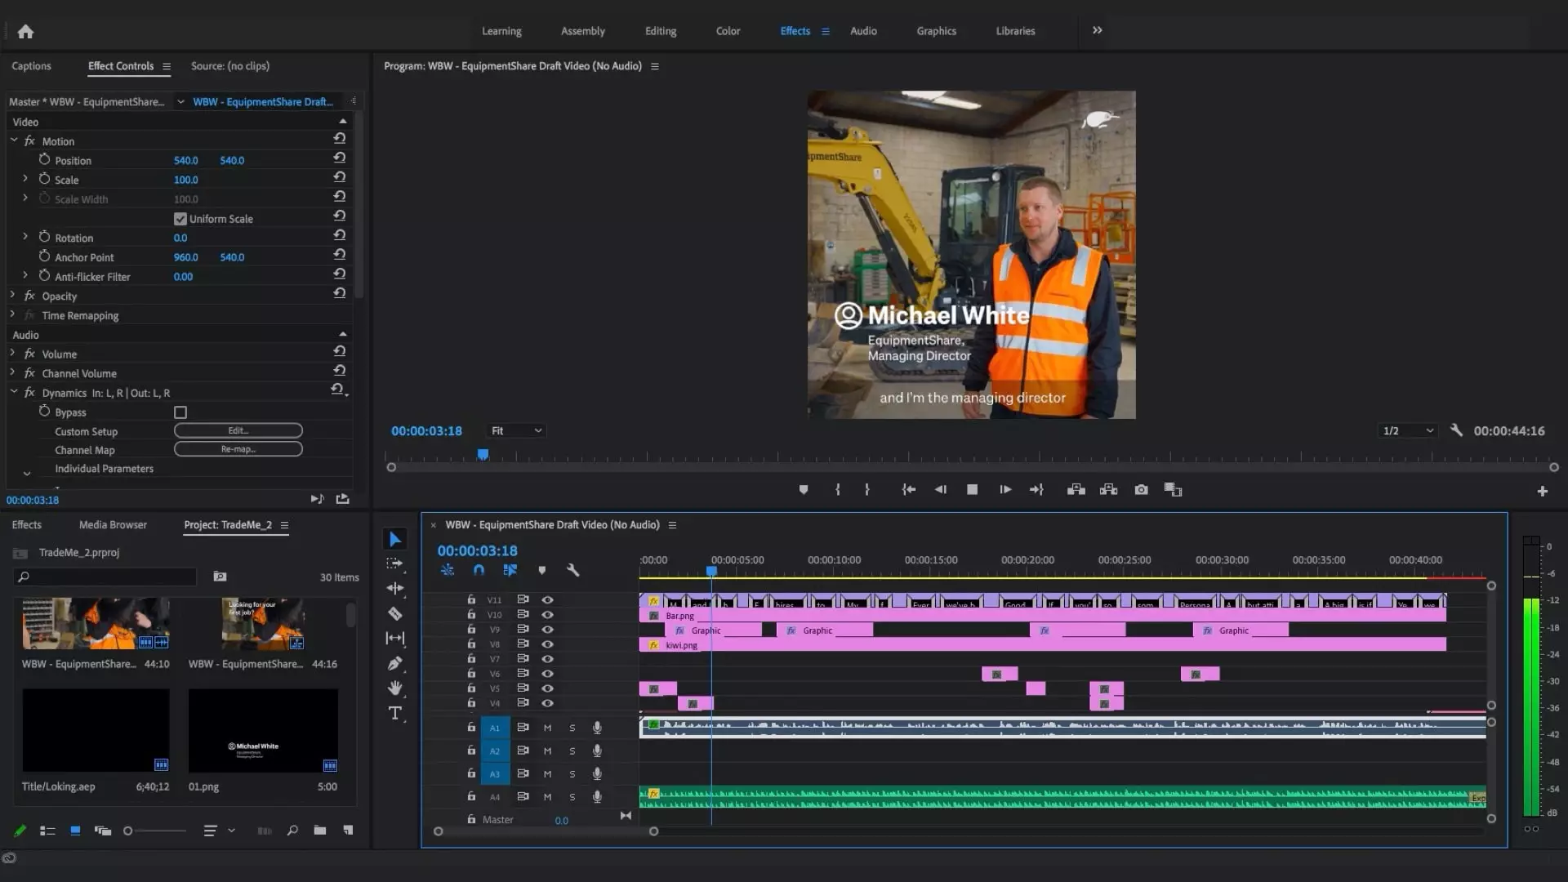
Task: Select the Hand tool
Action: [x=395, y=688]
